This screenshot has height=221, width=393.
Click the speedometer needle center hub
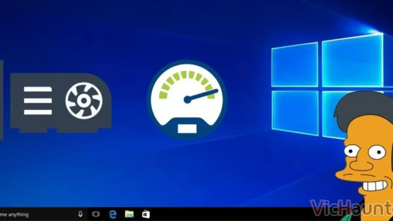pyautogui.click(x=187, y=100)
